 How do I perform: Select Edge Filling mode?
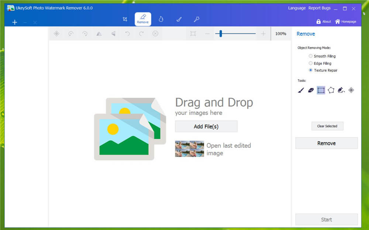pyautogui.click(x=311, y=63)
